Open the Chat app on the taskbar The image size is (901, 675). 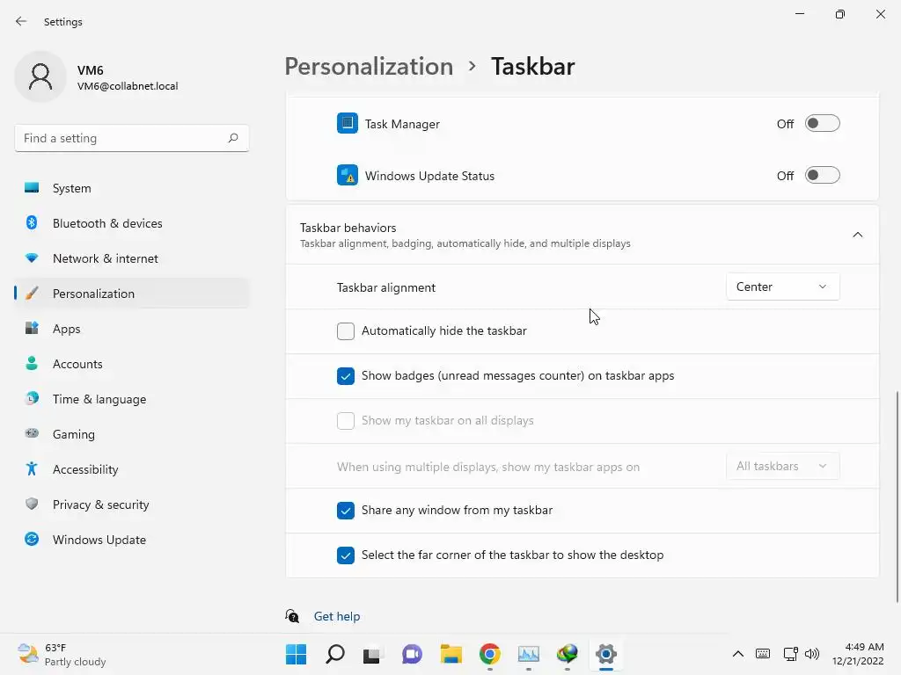[x=412, y=654]
